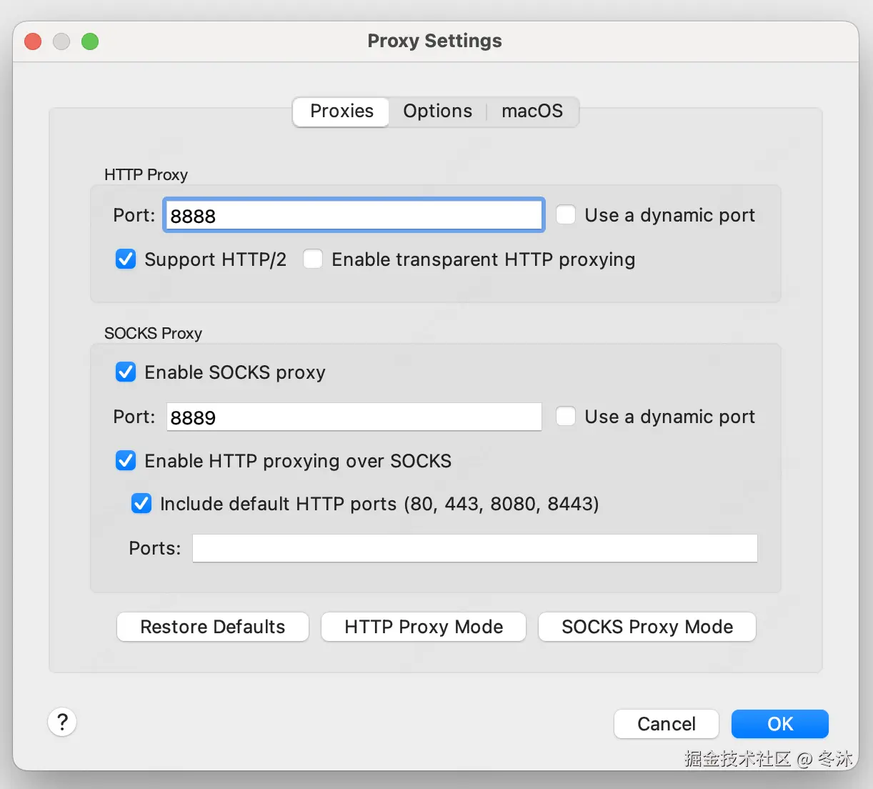This screenshot has height=789, width=873.
Task: Toggle Support HTTP/2 checkbox
Action: click(x=126, y=259)
